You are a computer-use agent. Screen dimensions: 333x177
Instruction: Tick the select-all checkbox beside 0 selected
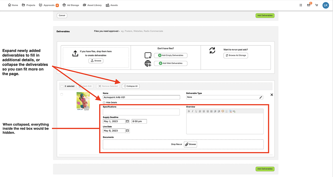(62, 86)
